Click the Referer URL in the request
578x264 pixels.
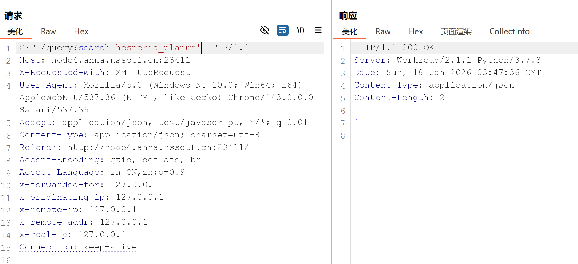pos(158,147)
